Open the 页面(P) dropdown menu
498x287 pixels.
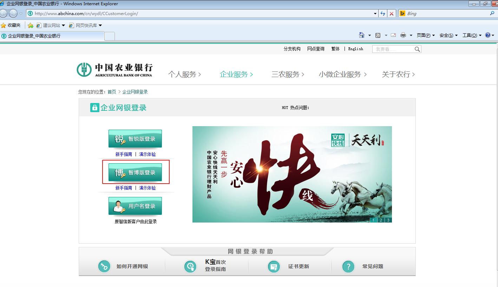click(426, 35)
